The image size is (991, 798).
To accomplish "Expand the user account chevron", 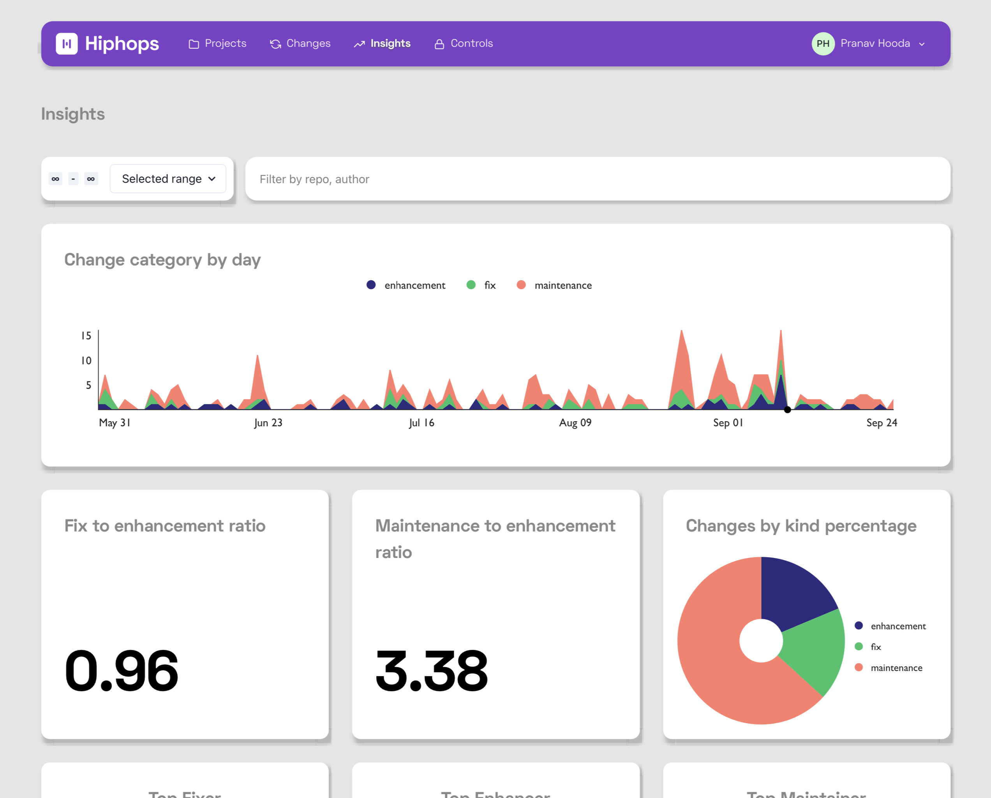I will click(921, 44).
